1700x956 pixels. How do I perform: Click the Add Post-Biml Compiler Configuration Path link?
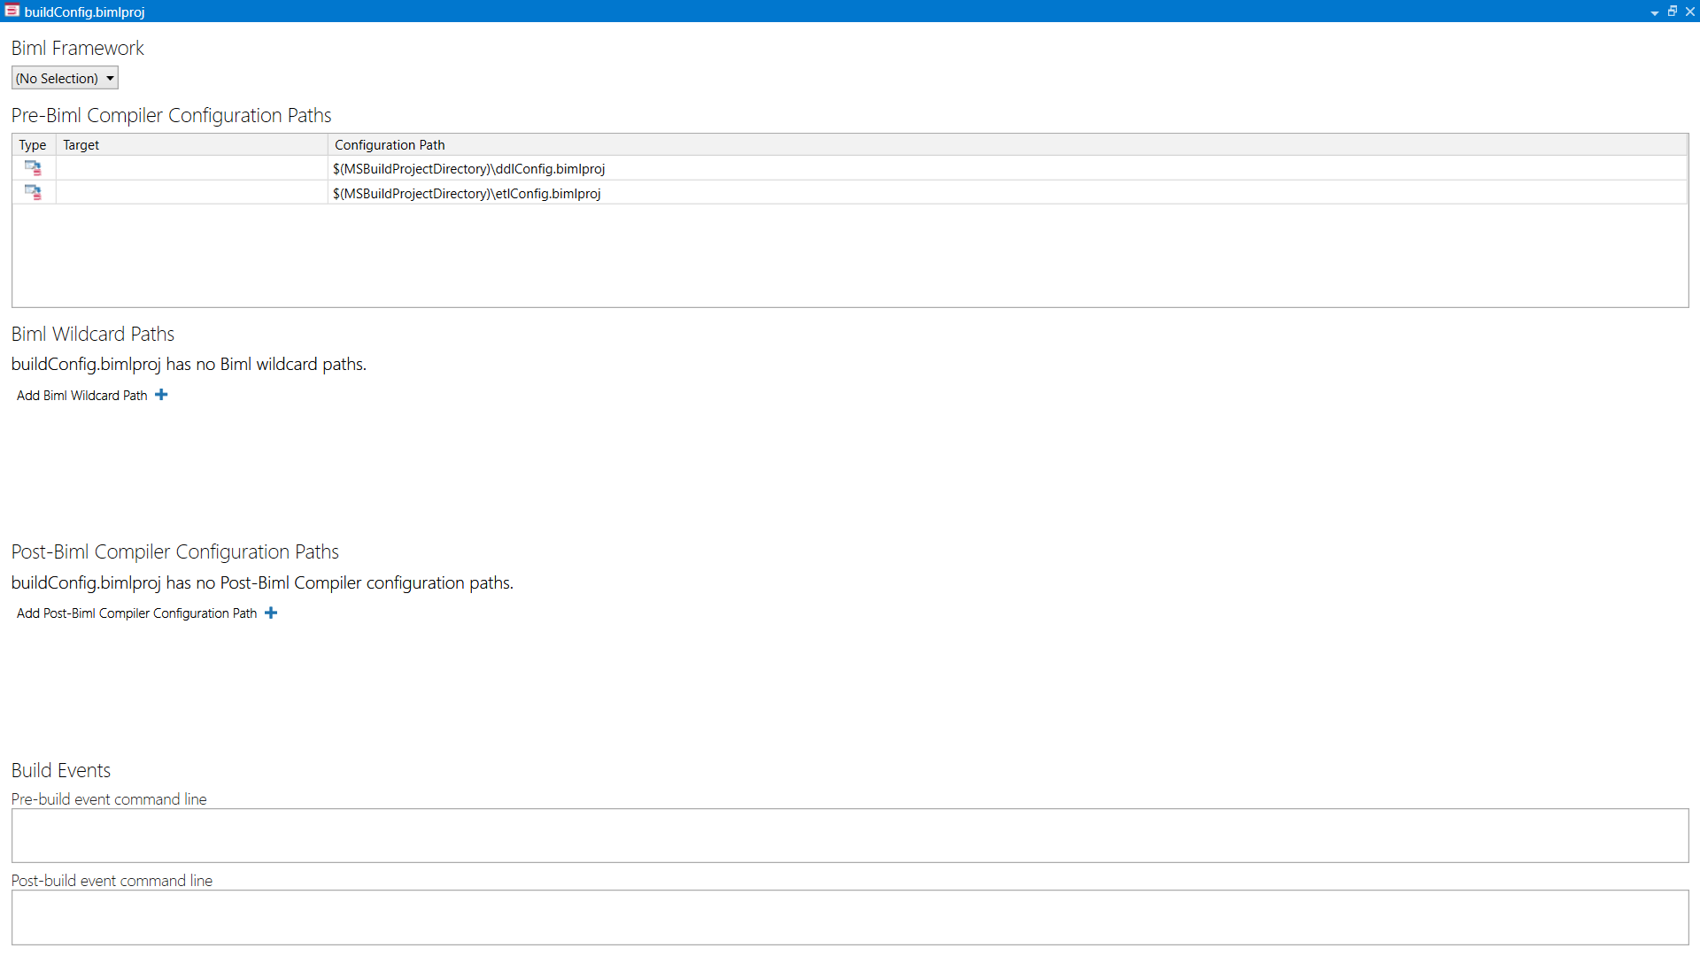[x=135, y=613]
